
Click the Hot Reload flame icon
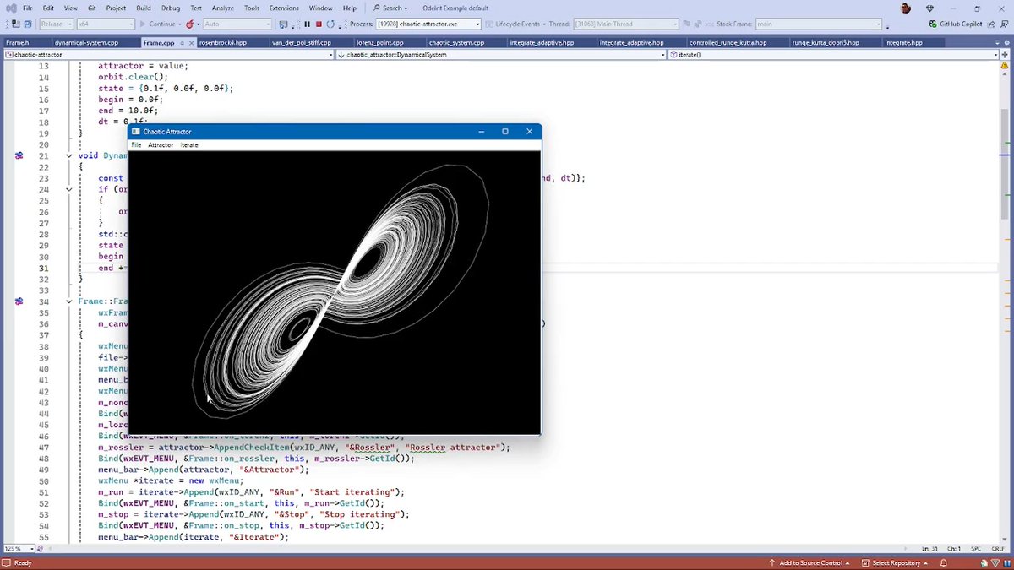[188, 24]
